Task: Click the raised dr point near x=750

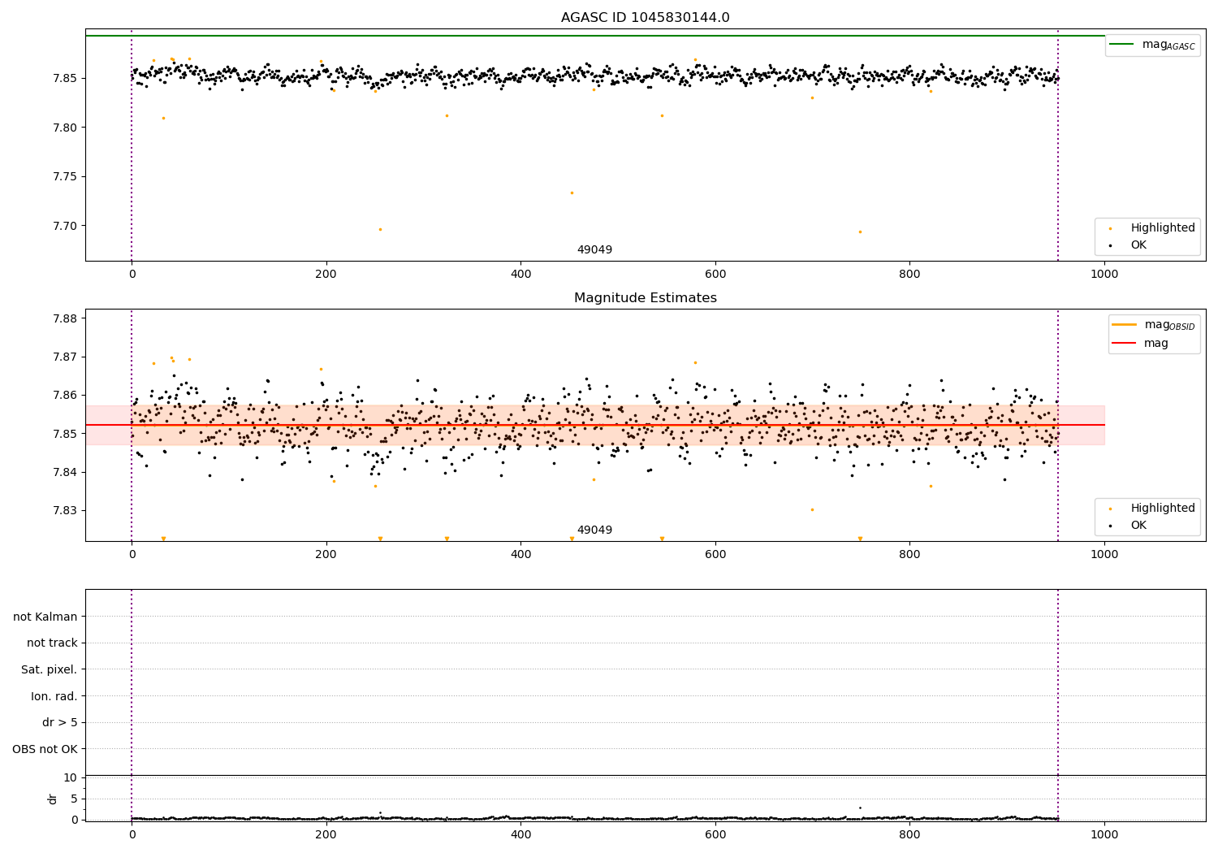Action: pyautogui.click(x=860, y=808)
